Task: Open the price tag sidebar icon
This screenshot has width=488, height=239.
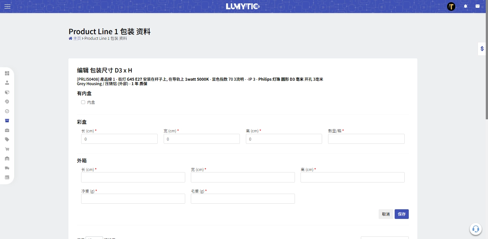Action: [x=7, y=139]
